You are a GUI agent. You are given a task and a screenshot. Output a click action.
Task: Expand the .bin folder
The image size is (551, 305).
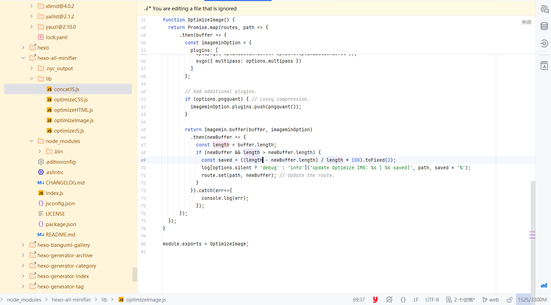(40, 152)
